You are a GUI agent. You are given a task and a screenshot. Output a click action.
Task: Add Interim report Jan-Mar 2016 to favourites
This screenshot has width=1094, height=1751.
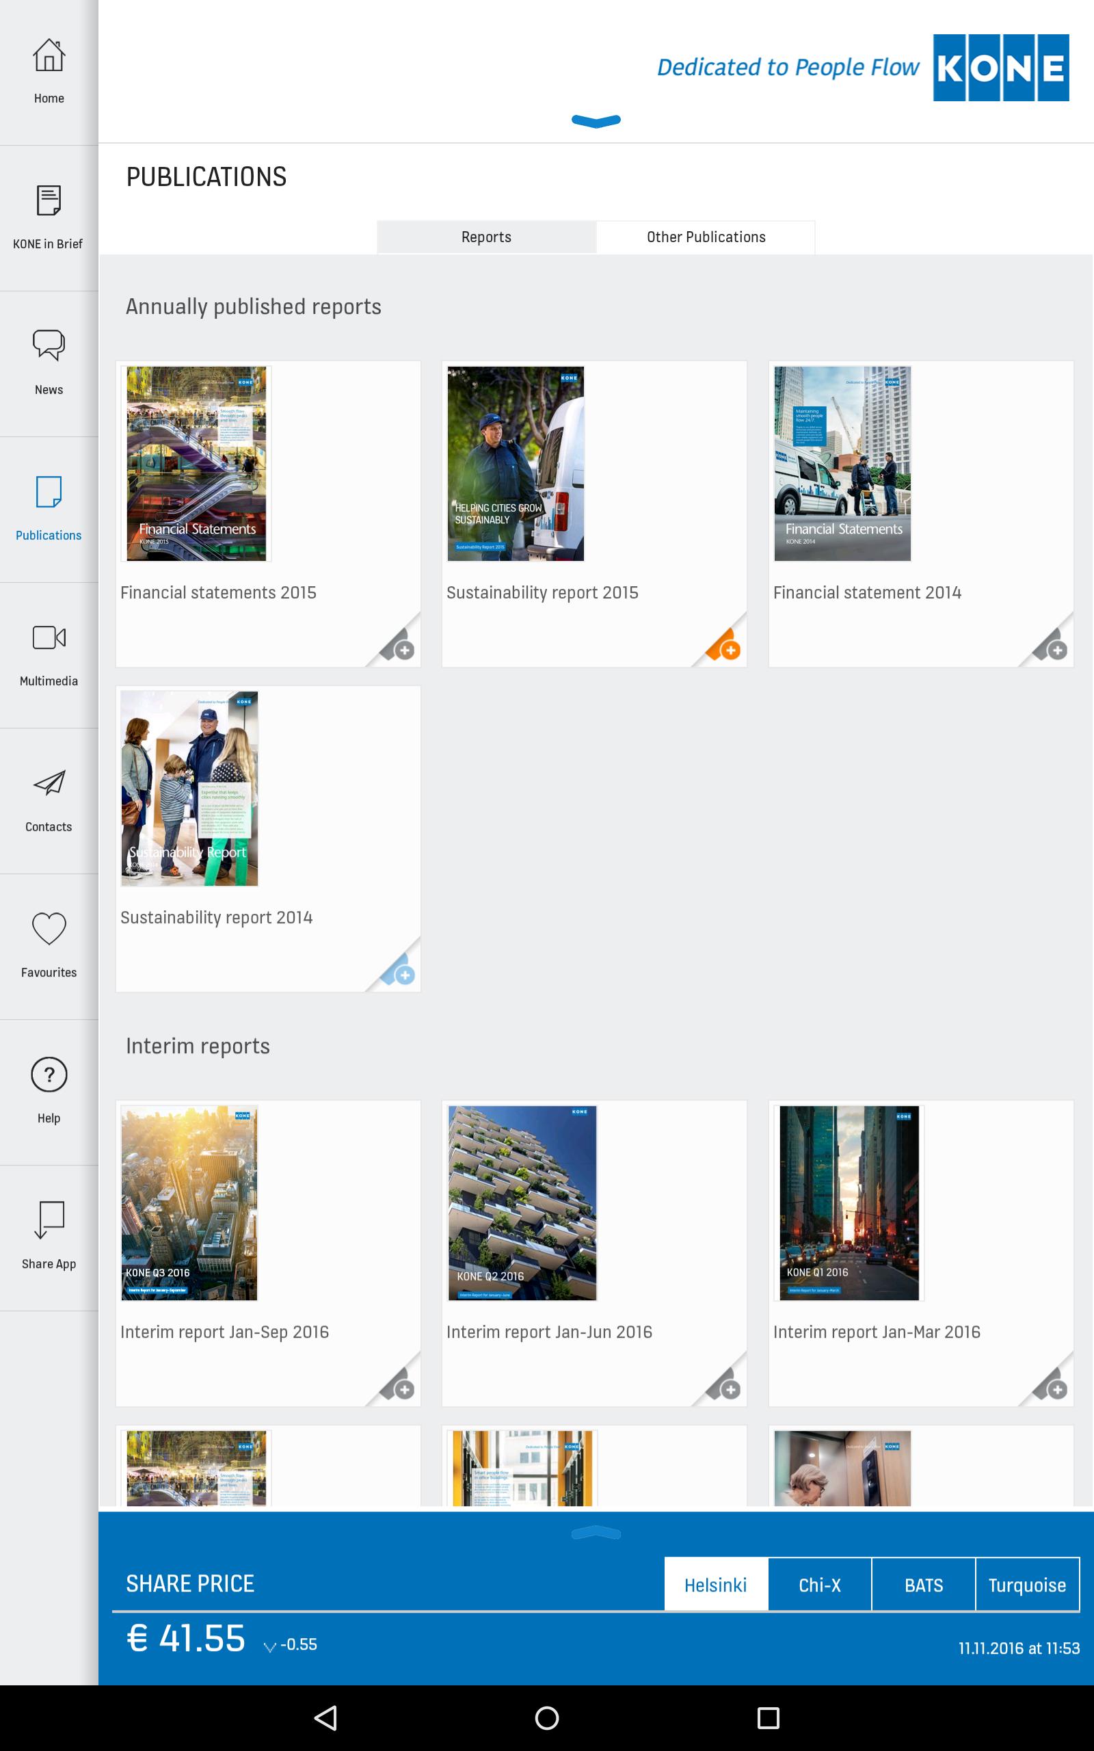click(x=1051, y=1385)
